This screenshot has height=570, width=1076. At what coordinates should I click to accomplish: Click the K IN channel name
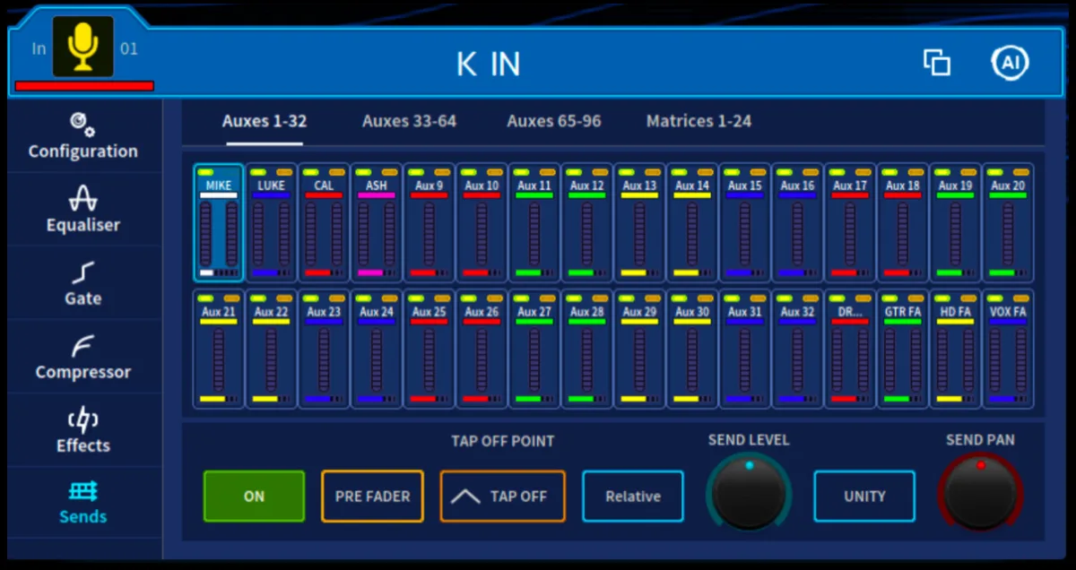[x=489, y=64]
